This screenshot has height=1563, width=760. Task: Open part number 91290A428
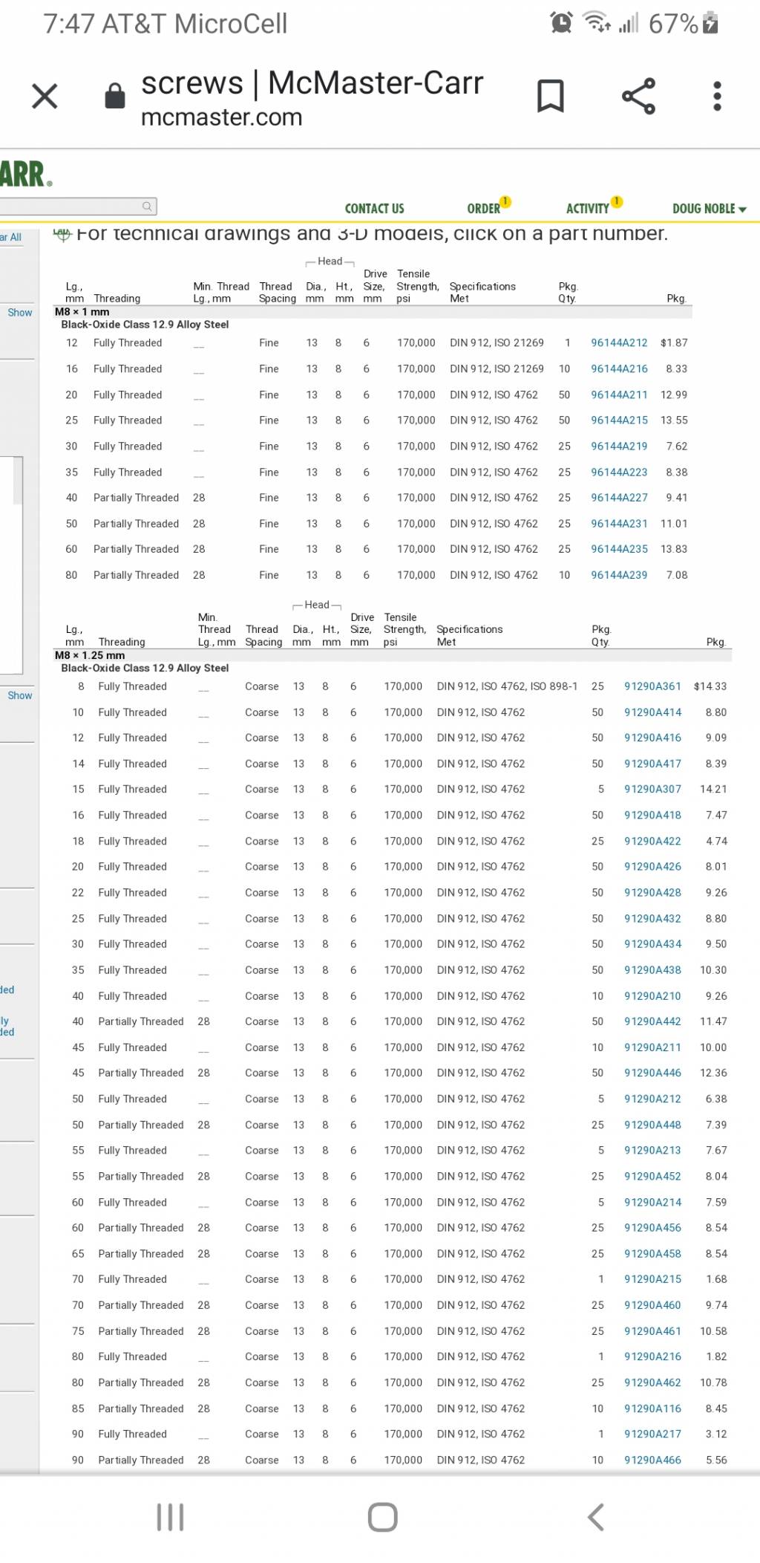point(652,892)
